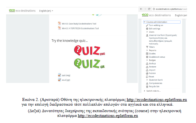Click the quiz (eng) checkmark icon

59,75
